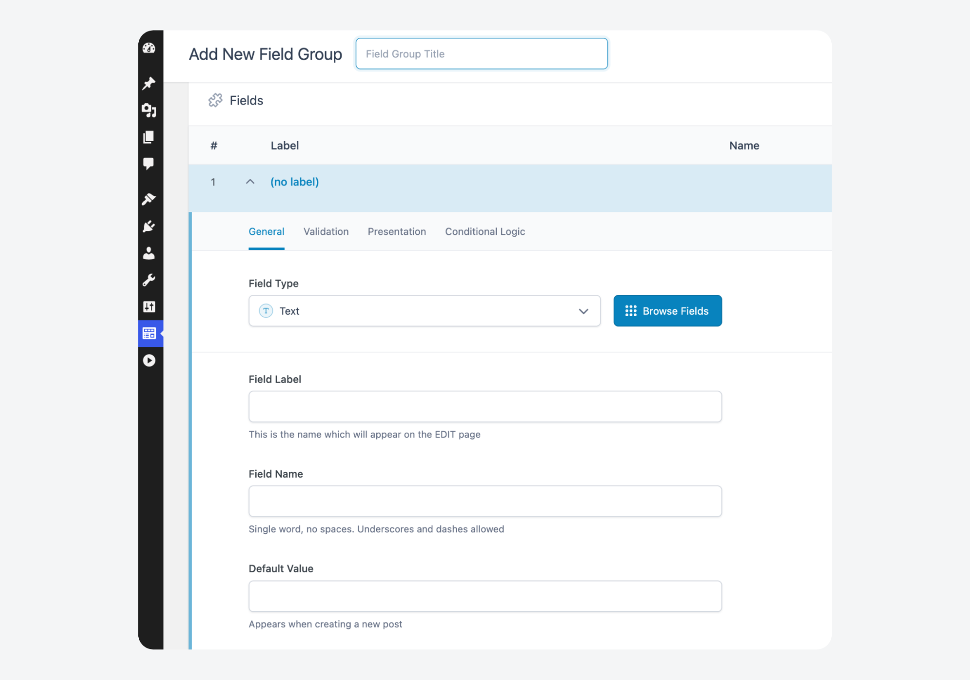
Task: Open the (no label) field link
Action: tap(294, 182)
